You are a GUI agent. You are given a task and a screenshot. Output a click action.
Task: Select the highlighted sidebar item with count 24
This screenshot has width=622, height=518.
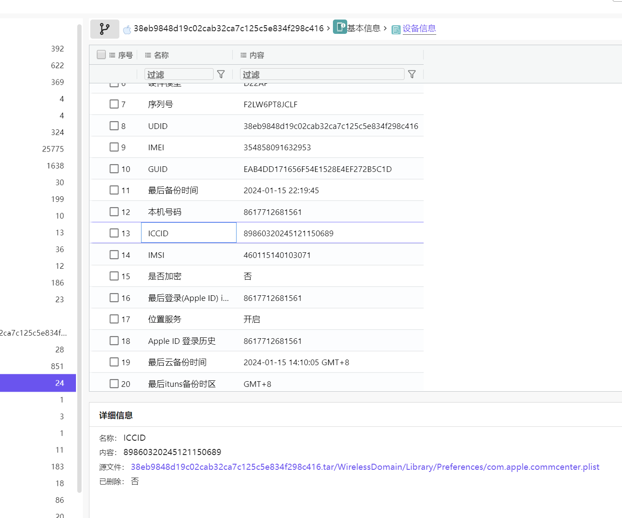click(38, 383)
